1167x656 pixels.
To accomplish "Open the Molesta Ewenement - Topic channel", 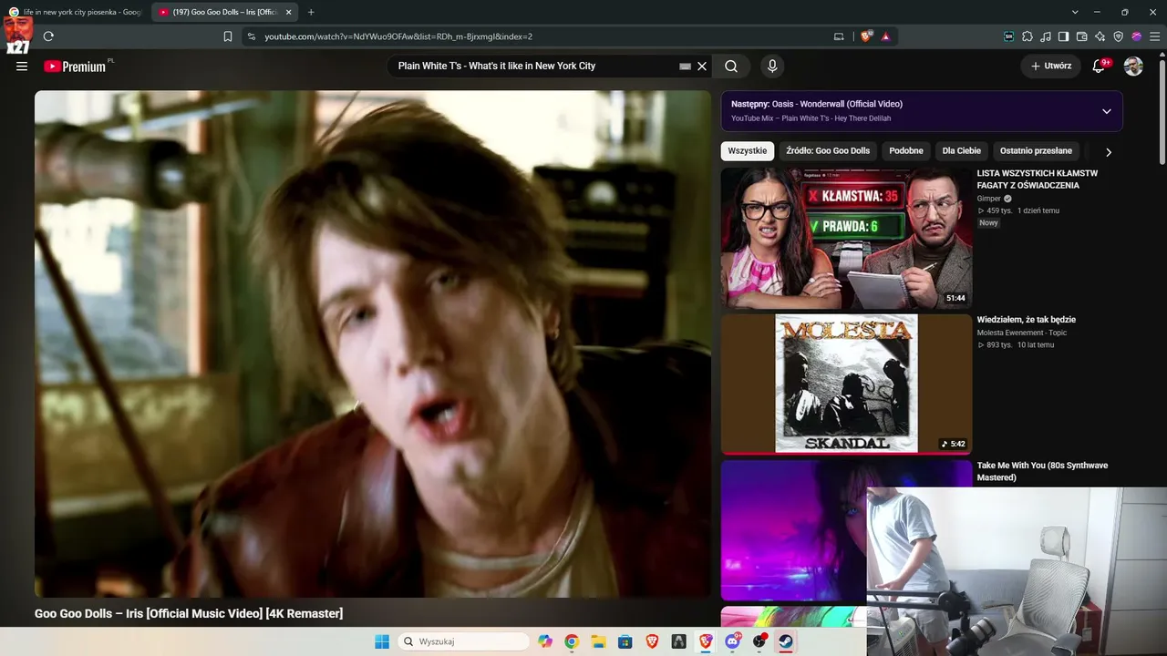I will coord(1022,333).
